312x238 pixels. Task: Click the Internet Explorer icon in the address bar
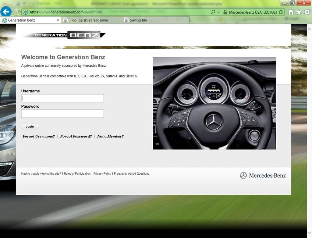[x=26, y=12]
